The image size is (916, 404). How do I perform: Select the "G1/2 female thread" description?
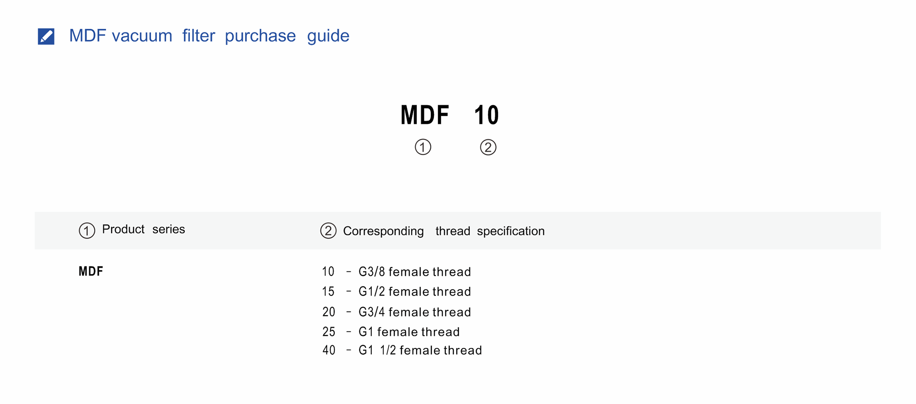click(x=415, y=292)
